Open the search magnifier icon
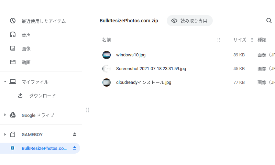The height and width of the screenshot is (165, 275). 269,21
